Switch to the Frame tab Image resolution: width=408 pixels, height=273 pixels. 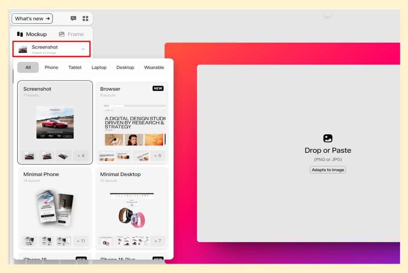[x=71, y=34]
